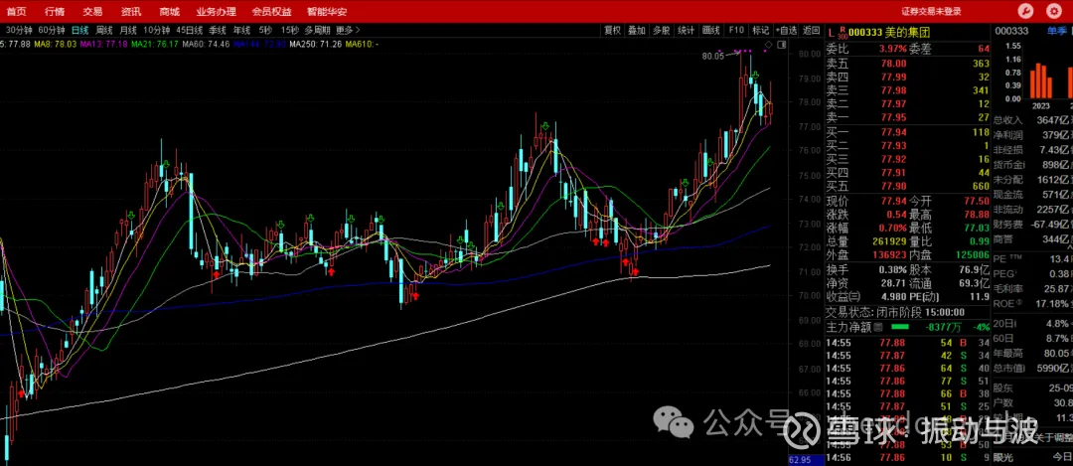
Task: Open the 交易 menu
Action: 92,12
